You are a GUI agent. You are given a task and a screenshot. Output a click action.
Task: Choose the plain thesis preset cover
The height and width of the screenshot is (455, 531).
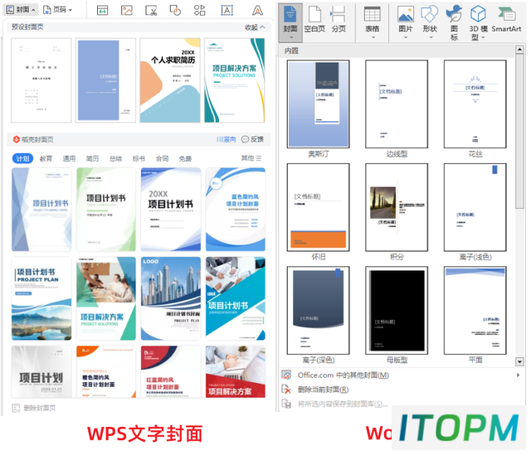click(x=41, y=80)
